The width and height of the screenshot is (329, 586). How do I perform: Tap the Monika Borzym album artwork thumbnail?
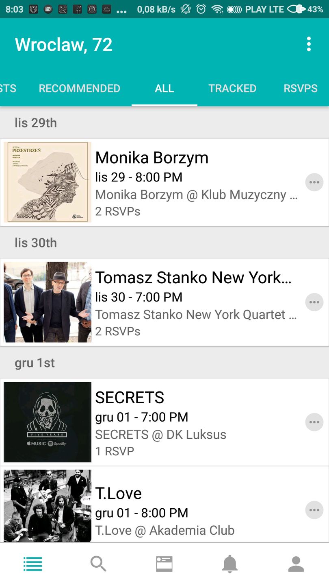click(48, 182)
